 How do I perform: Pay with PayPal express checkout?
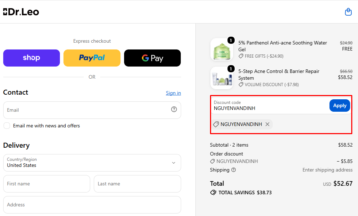(x=92, y=58)
